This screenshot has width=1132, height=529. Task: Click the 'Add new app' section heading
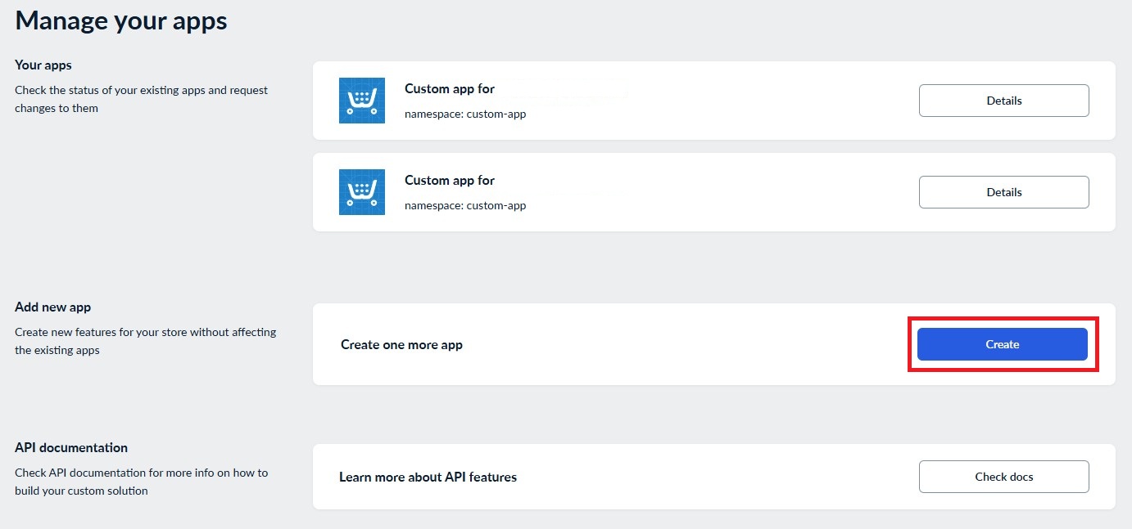pos(53,307)
